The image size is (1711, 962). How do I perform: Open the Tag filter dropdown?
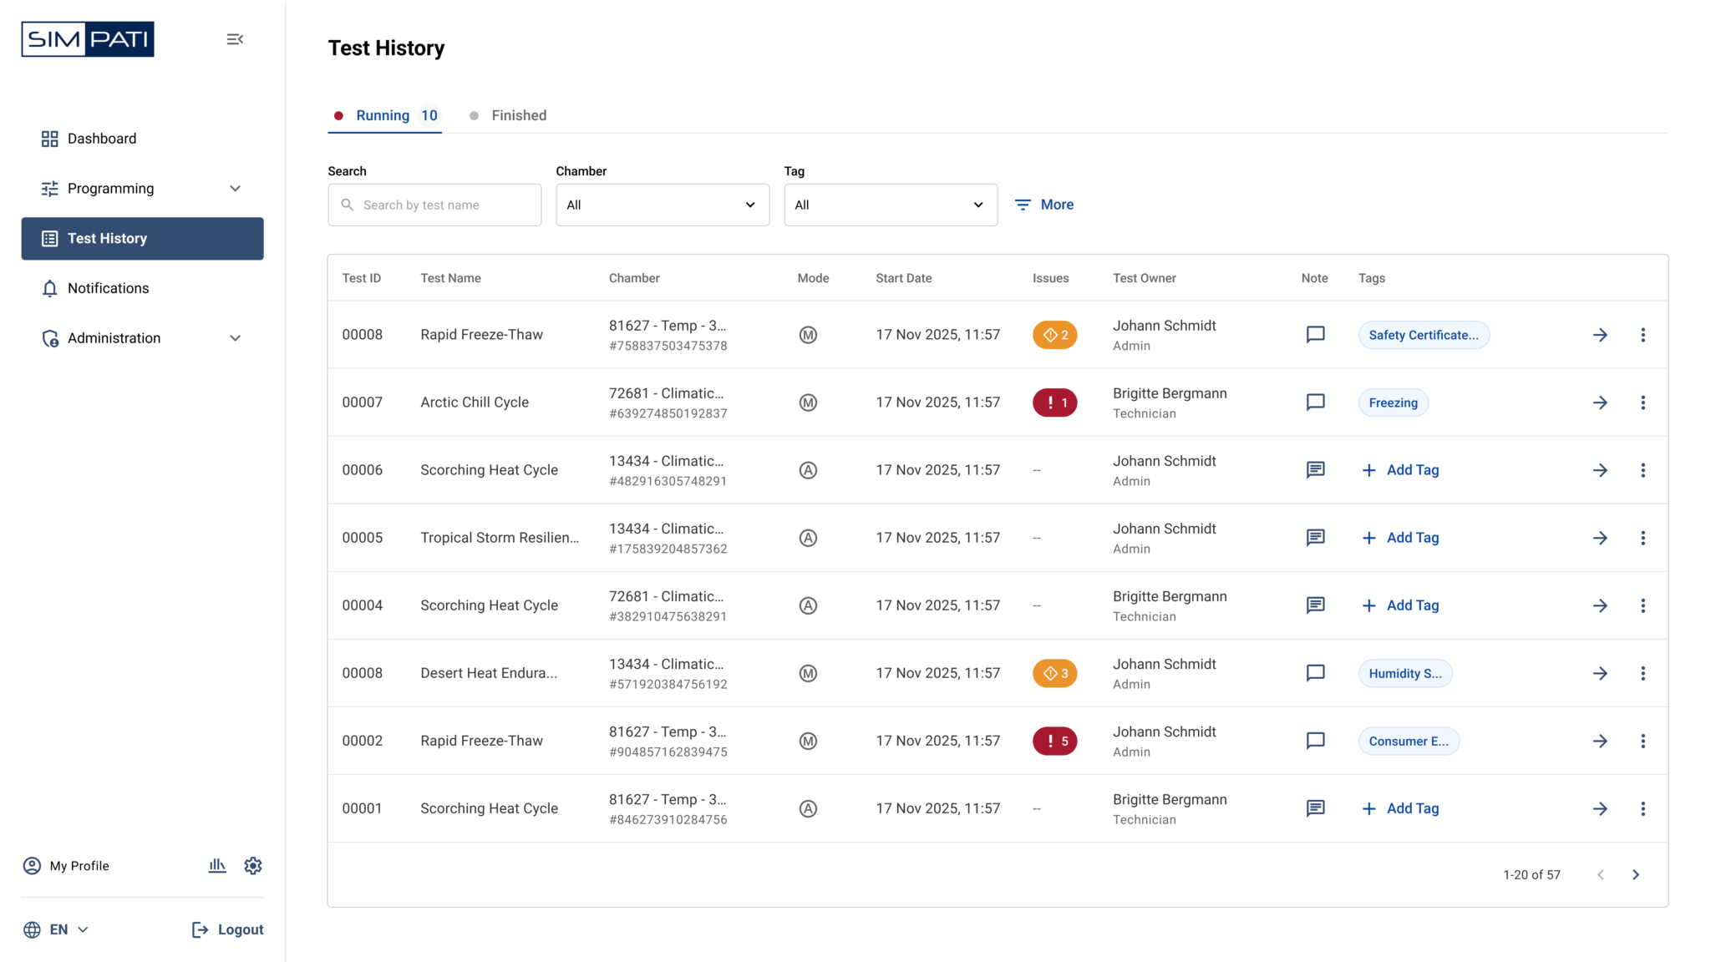click(x=891, y=205)
